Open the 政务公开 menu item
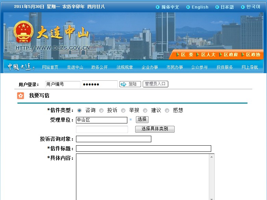The height and width of the screenshot is (200, 267). tap(100, 67)
